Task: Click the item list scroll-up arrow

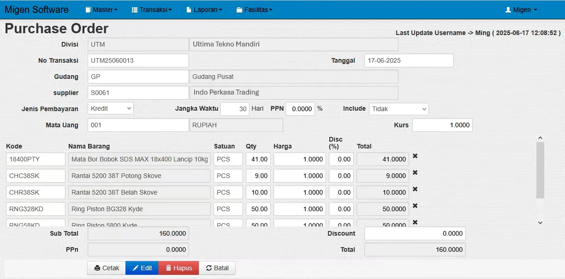Action: point(541,137)
